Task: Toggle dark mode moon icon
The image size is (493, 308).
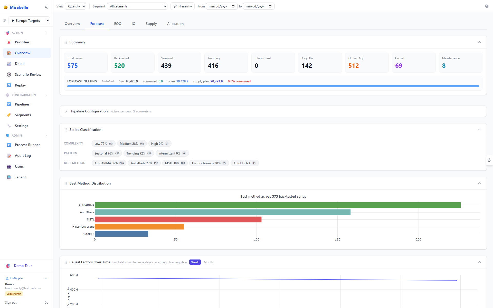Action: [x=46, y=303]
